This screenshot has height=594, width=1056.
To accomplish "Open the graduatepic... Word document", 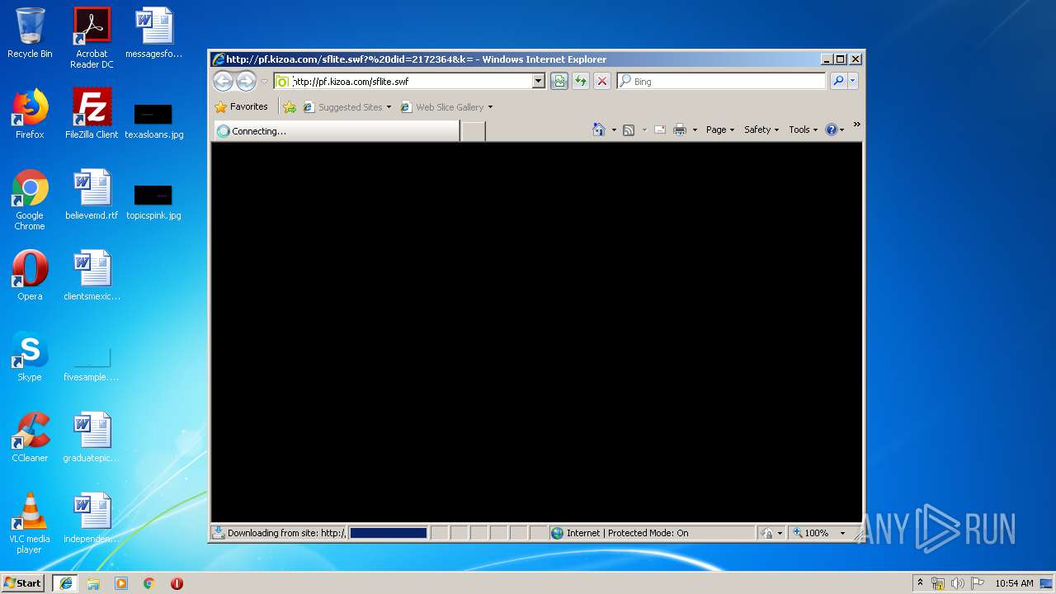I will (92, 437).
